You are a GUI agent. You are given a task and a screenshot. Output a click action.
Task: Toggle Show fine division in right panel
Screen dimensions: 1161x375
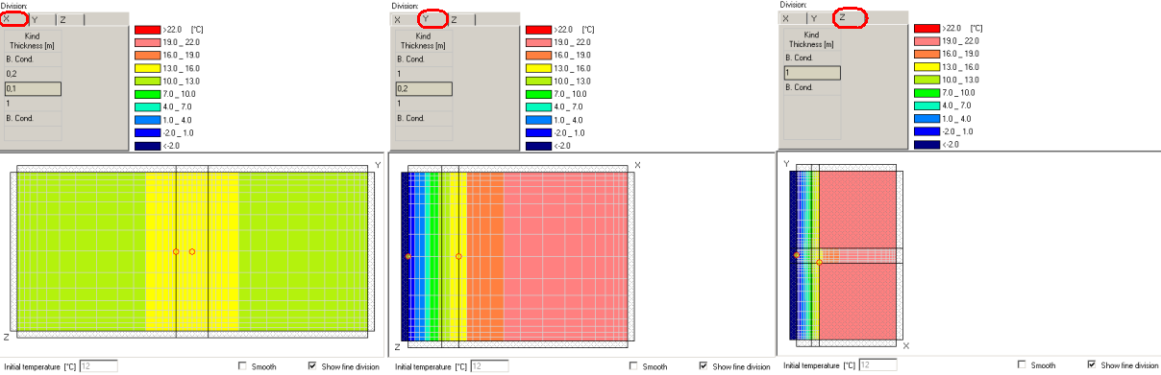point(1093,365)
